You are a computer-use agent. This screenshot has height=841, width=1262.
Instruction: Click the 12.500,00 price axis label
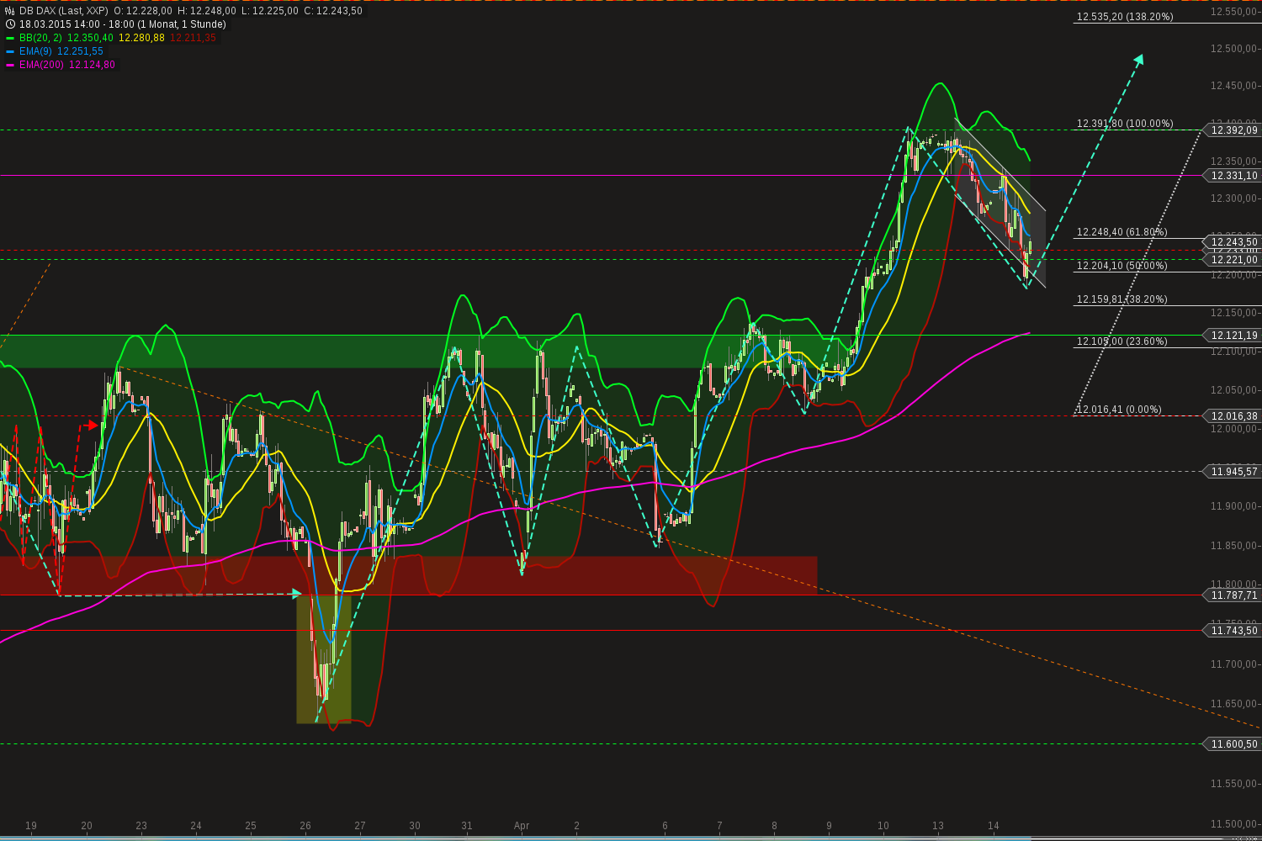pos(1234,49)
